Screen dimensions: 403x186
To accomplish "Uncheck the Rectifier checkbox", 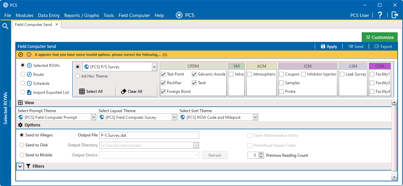I will coord(163,83).
